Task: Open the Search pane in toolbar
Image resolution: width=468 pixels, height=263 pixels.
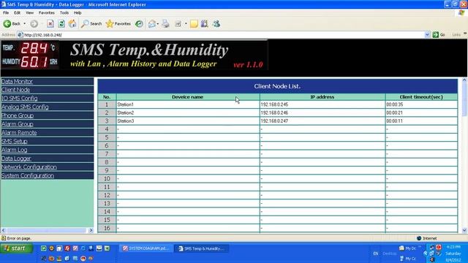Action: click(x=91, y=24)
